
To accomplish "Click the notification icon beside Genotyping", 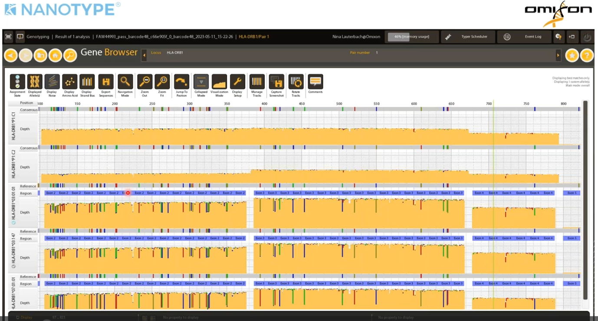I will pos(20,37).
